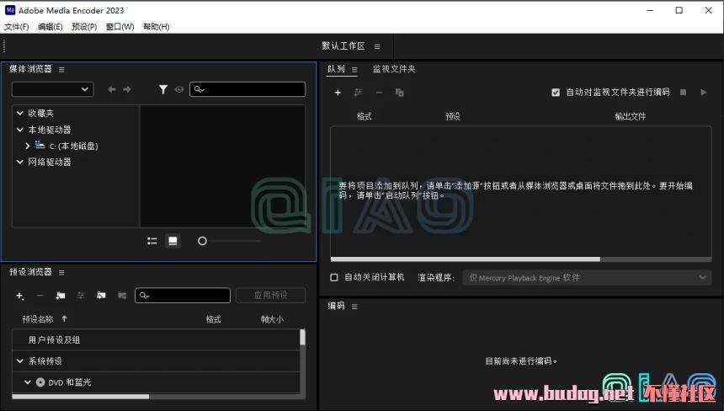Image resolution: width=724 pixels, height=411 pixels.
Task: Enable the 自动关闭计算机 checkbox
Action: tap(334, 278)
